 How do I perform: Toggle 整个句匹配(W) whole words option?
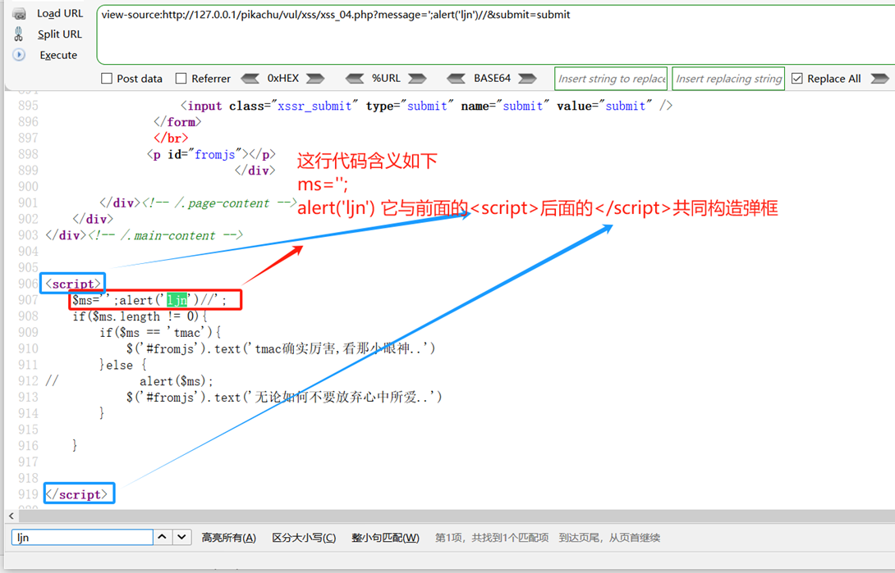(385, 538)
